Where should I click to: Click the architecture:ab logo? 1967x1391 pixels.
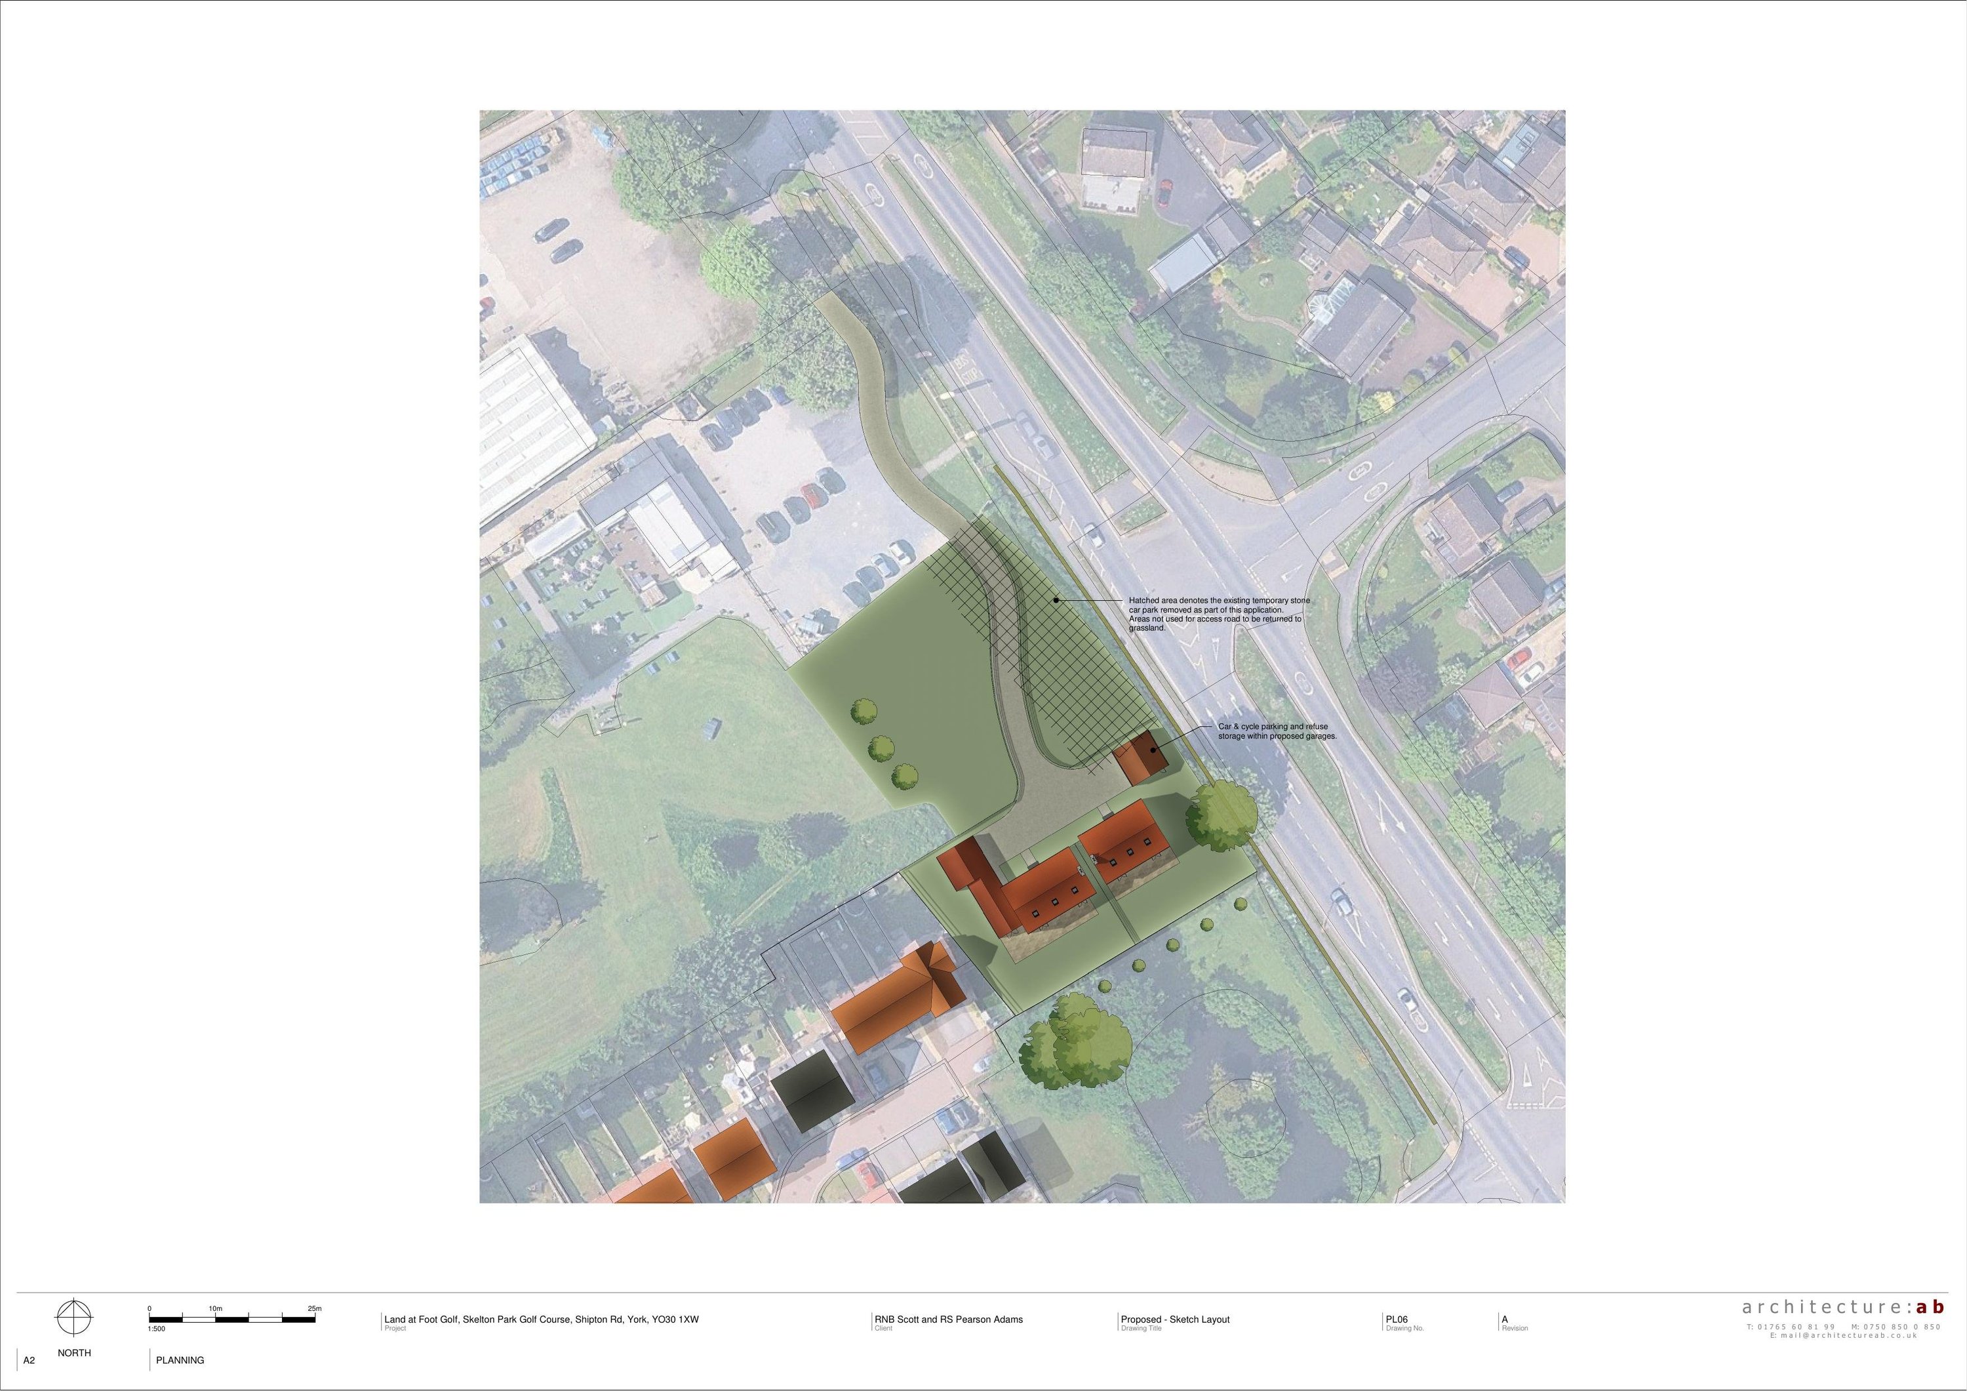pos(1843,1307)
